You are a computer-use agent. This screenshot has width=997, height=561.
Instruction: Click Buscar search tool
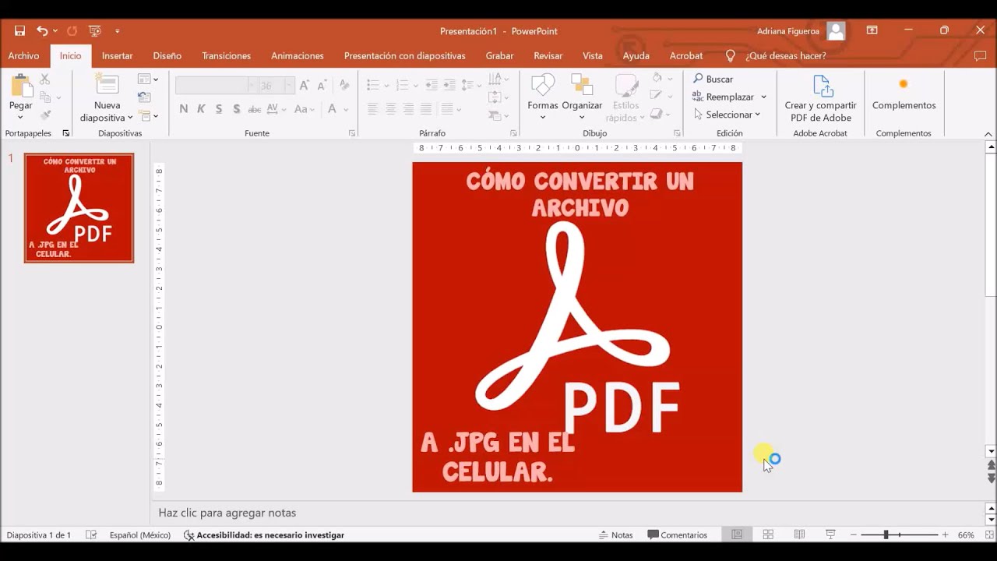713,79
